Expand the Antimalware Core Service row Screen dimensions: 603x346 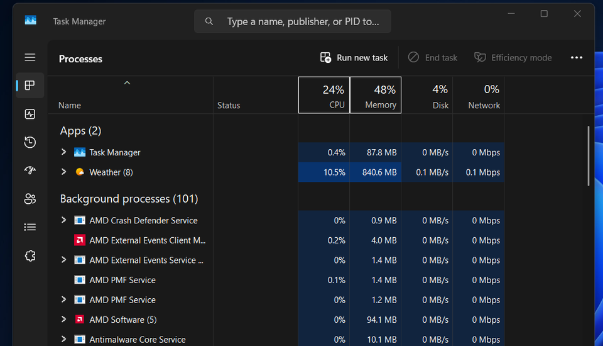[x=64, y=339]
